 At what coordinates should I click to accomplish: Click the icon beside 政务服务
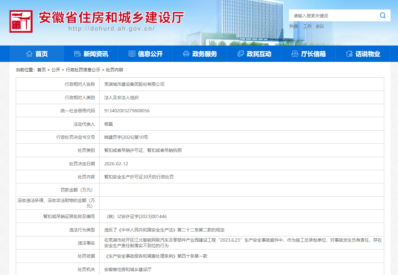click(x=186, y=54)
